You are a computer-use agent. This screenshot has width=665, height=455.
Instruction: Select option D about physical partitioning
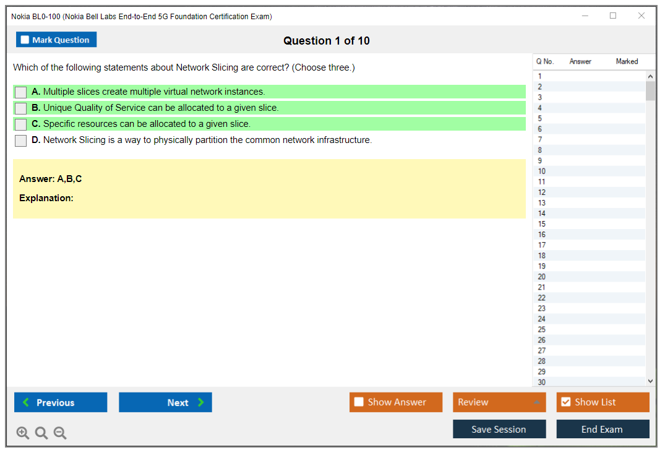(21, 141)
